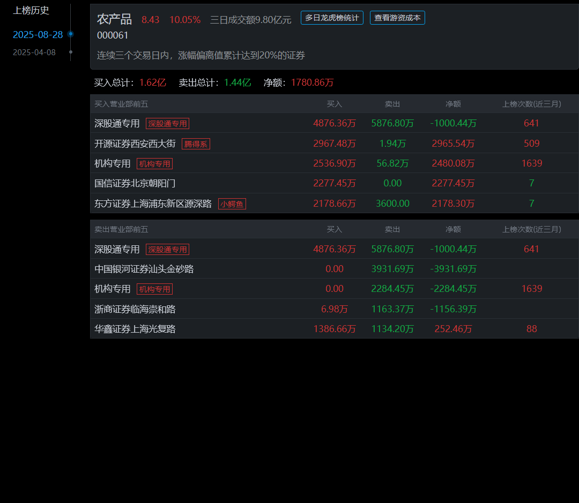579x503 pixels.
Task: Click 买入 column header in buy table
Action: pyautogui.click(x=334, y=104)
